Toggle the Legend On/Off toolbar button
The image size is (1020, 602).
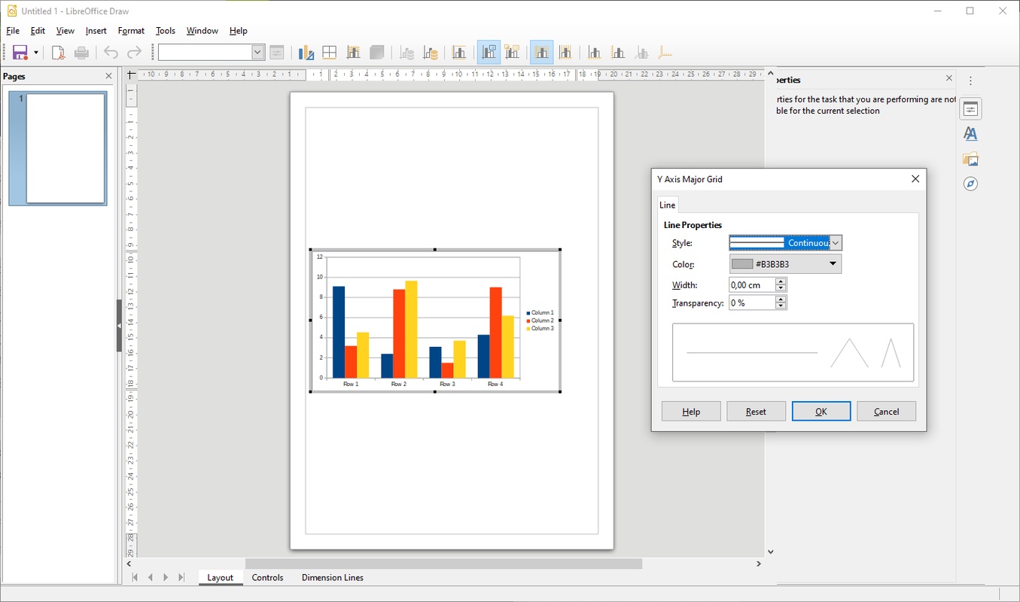489,52
